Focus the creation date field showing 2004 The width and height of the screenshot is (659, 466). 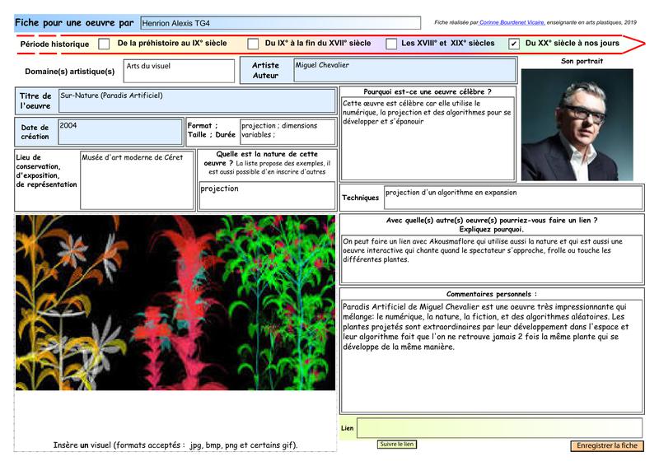(x=119, y=132)
